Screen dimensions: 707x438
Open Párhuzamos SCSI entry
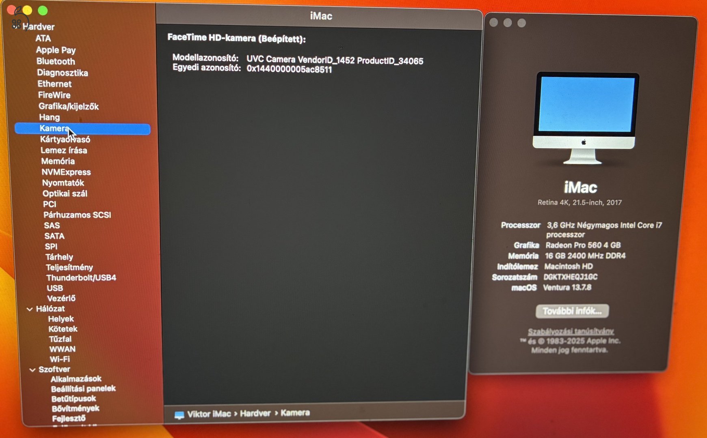point(77,215)
